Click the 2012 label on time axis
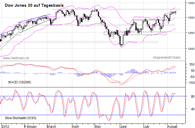 pyautogui.click(x=6, y=126)
